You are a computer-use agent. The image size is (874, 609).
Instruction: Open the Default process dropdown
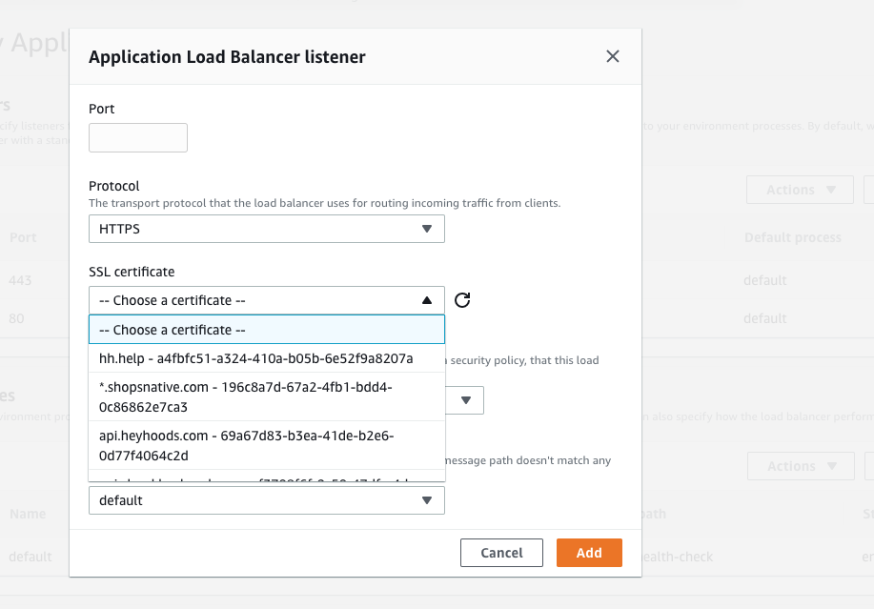[x=266, y=500]
